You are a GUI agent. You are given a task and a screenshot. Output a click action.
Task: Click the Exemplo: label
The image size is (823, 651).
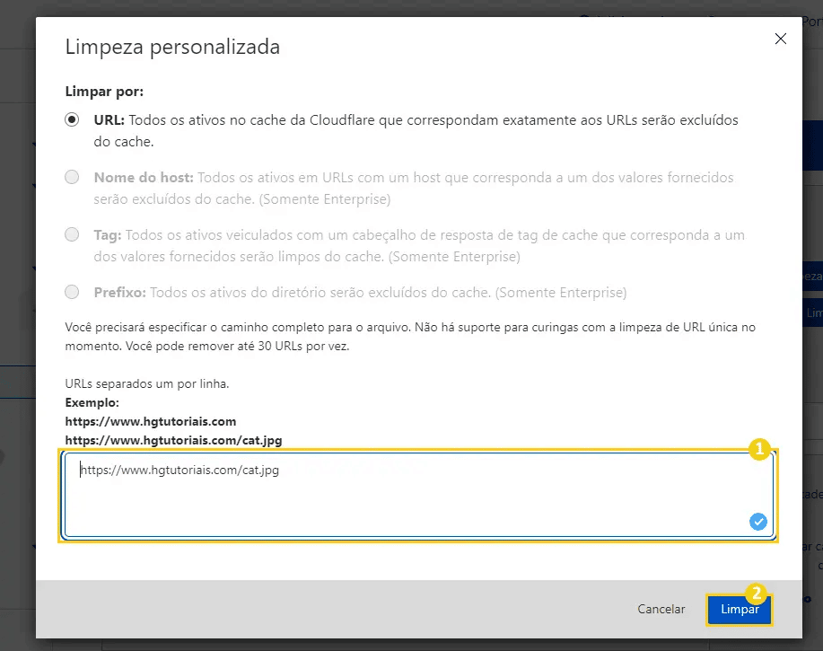pos(92,402)
